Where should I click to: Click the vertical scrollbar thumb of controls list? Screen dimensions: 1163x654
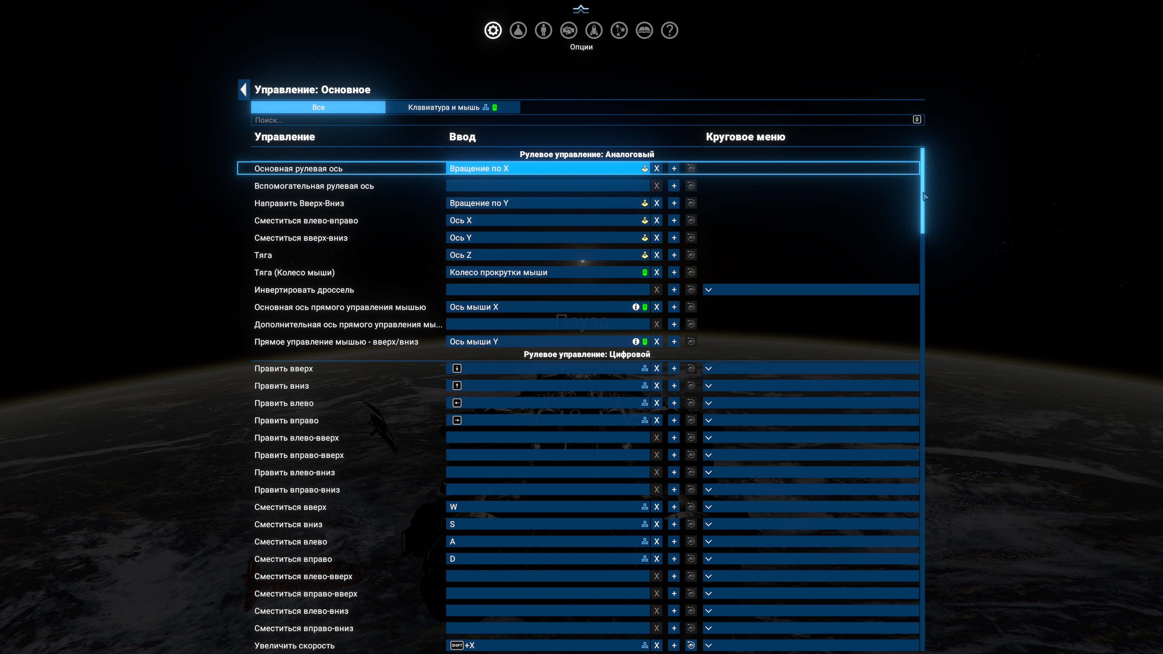click(x=922, y=191)
